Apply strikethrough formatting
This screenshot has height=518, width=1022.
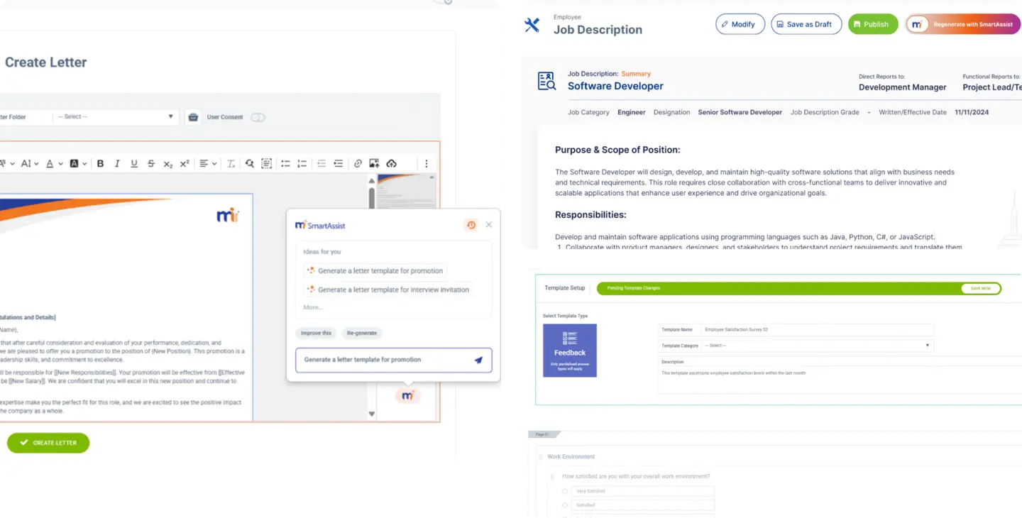(150, 163)
